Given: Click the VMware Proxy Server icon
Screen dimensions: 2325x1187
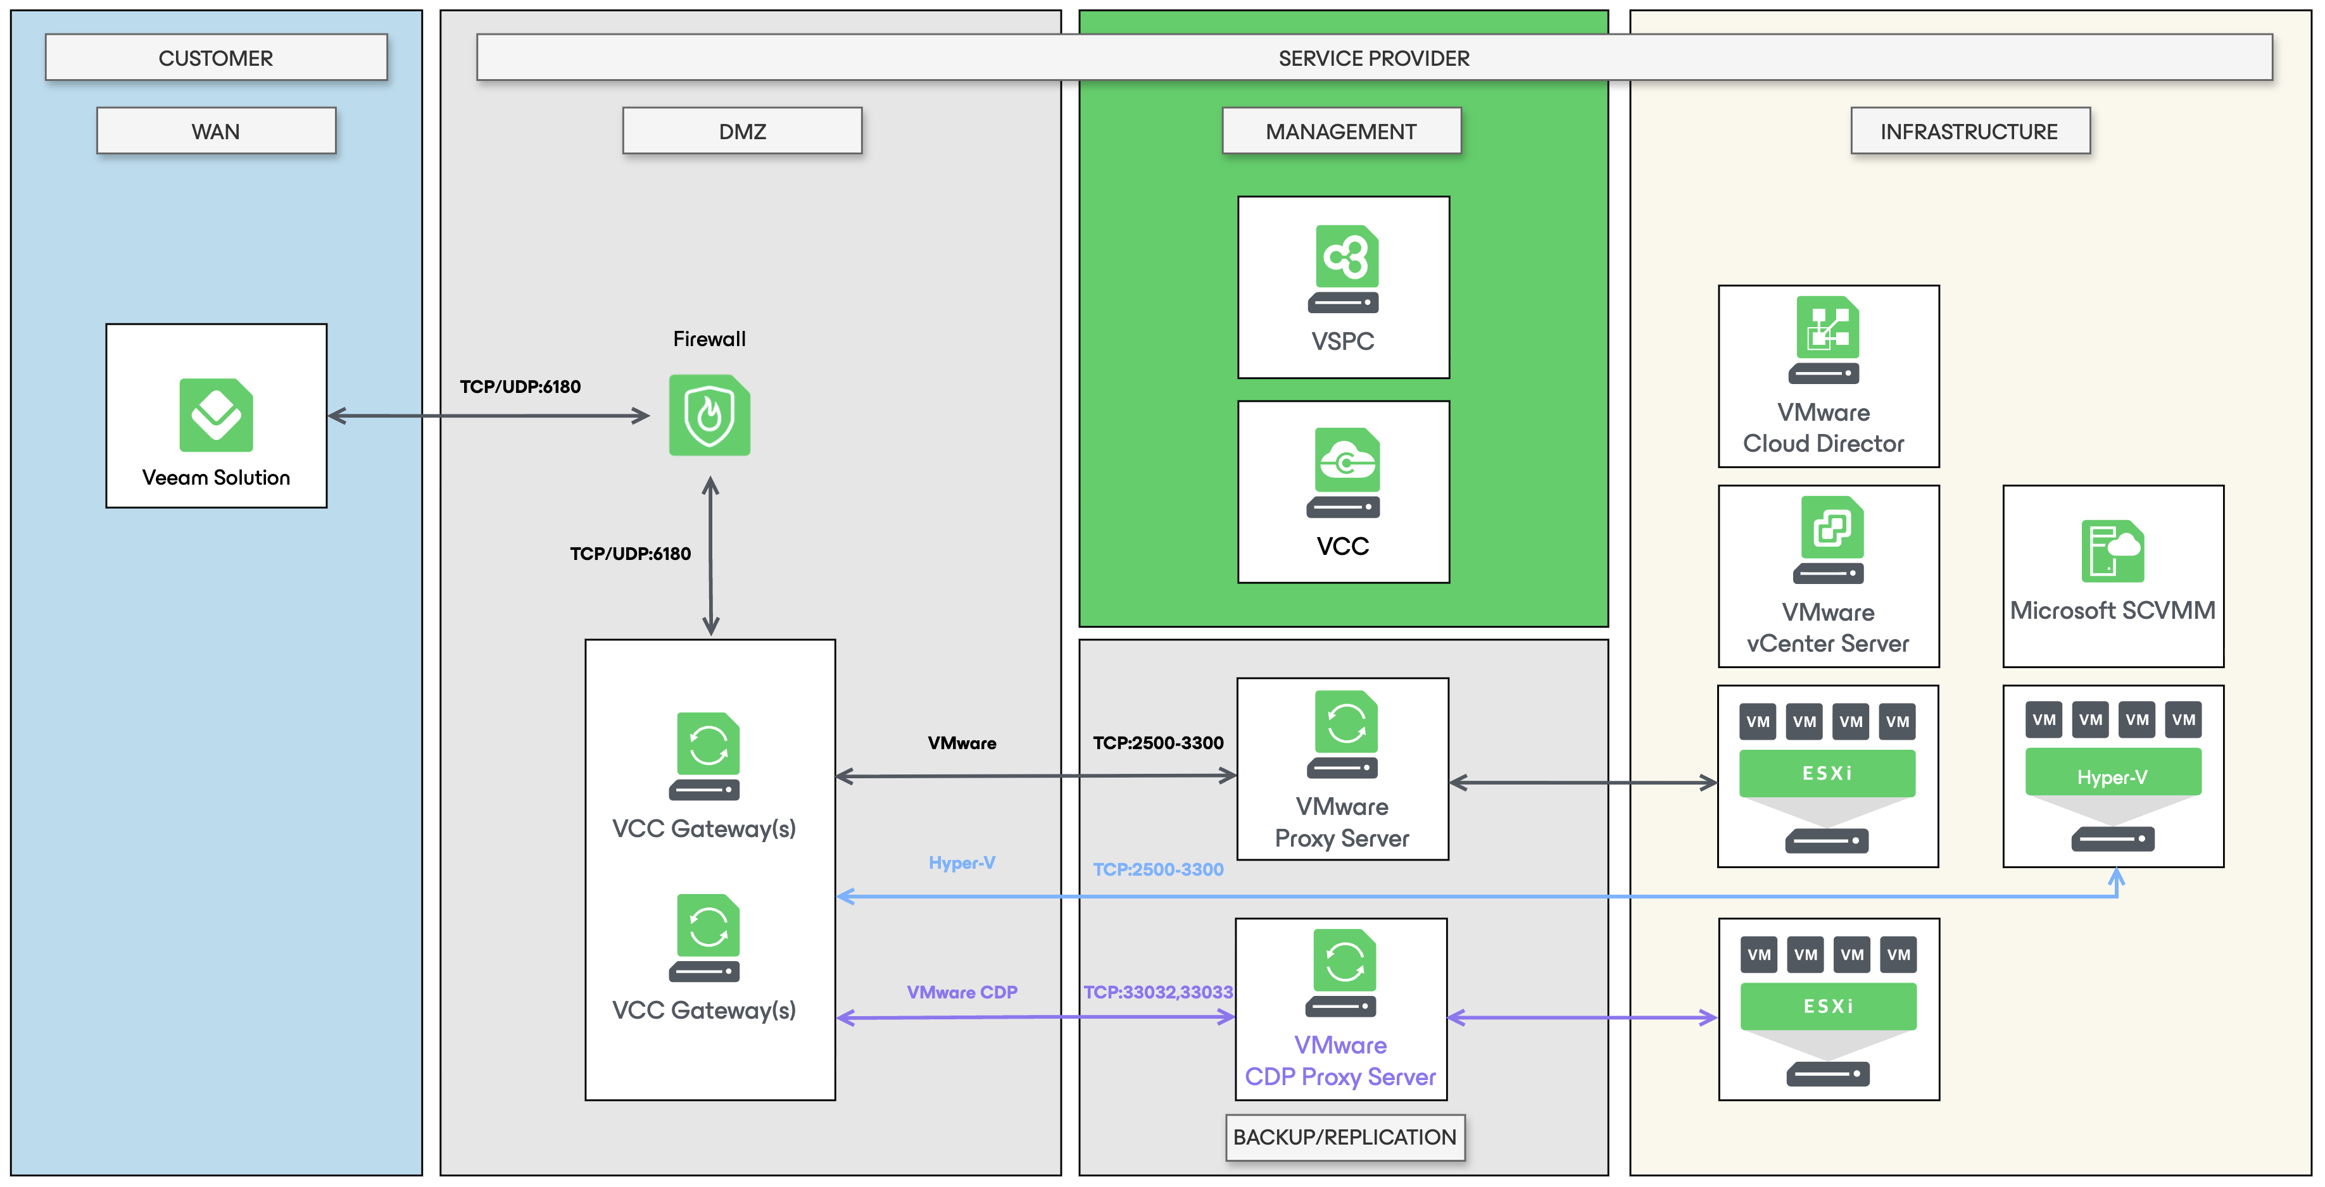Looking at the screenshot, I should 1343,734.
